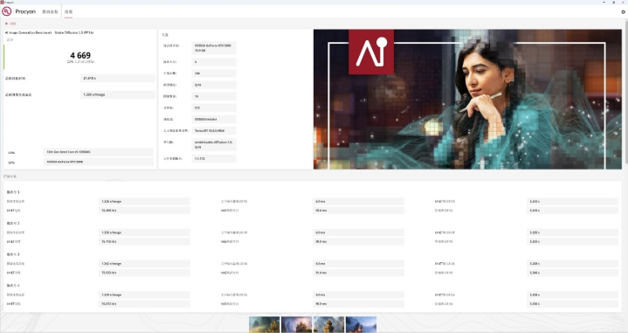Screen dimensions: 628x333
Task: Click the vertical scrollbar on the right edge
Action: (626, 92)
